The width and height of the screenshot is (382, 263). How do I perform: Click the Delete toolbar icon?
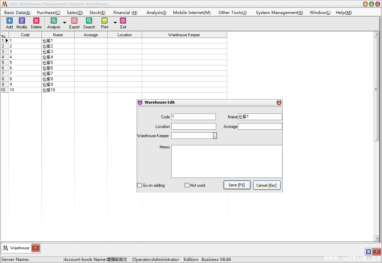pyautogui.click(x=36, y=21)
